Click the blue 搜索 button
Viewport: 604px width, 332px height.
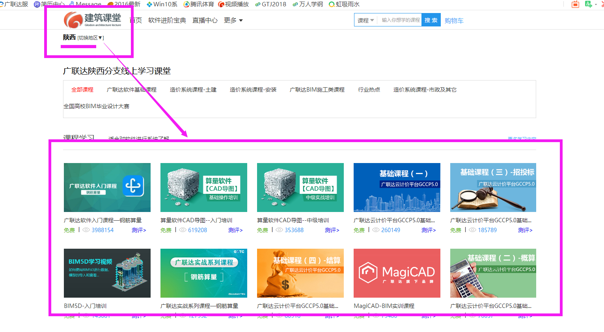(431, 20)
